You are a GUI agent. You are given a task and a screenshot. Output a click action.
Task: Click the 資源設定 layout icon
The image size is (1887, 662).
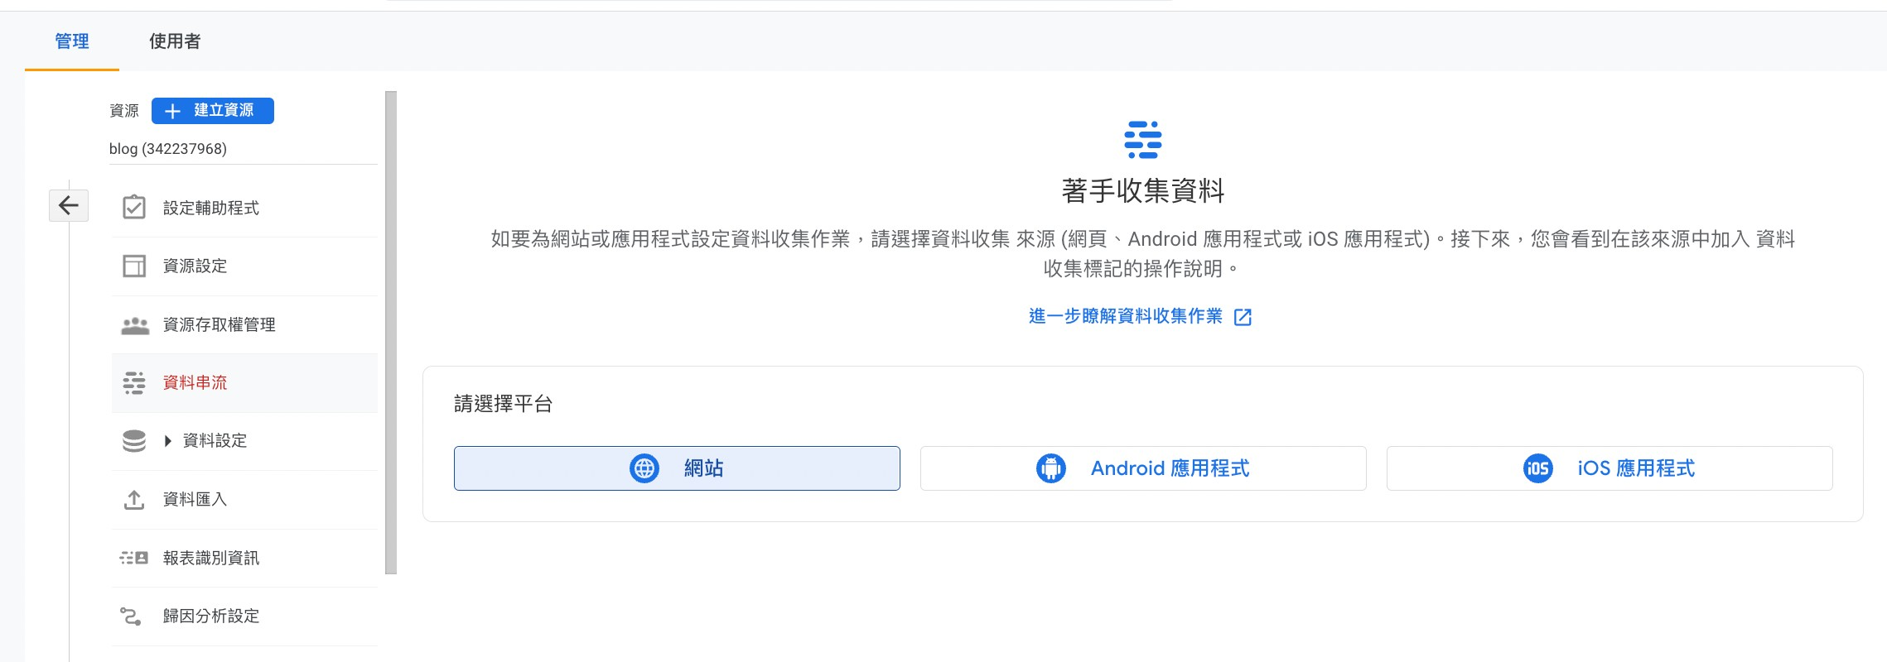click(x=134, y=266)
